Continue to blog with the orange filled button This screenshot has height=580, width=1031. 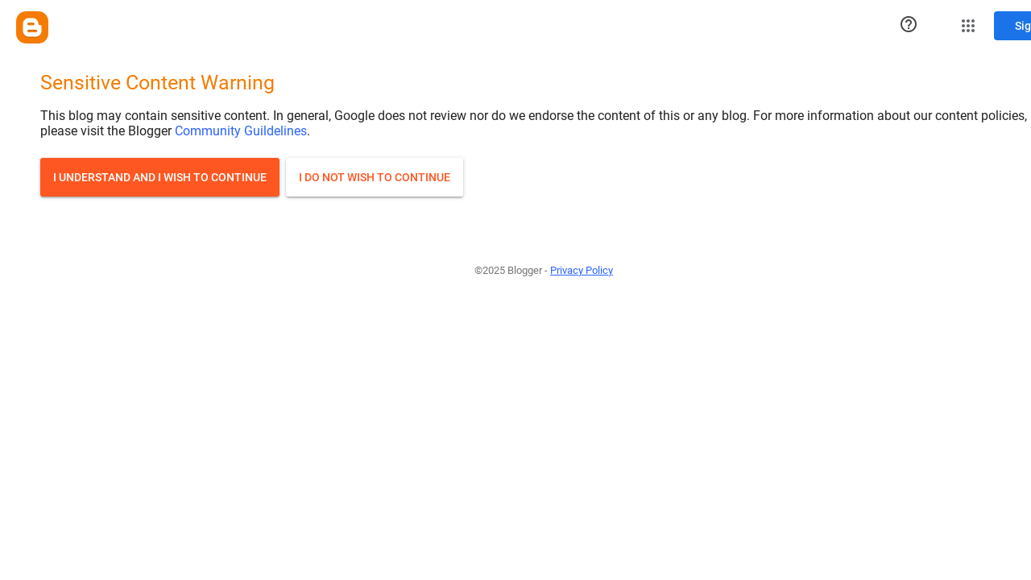click(x=159, y=177)
